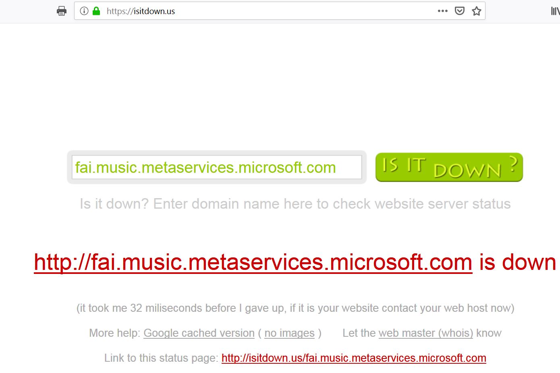Click the 'Link to this status page:' label

161,358
